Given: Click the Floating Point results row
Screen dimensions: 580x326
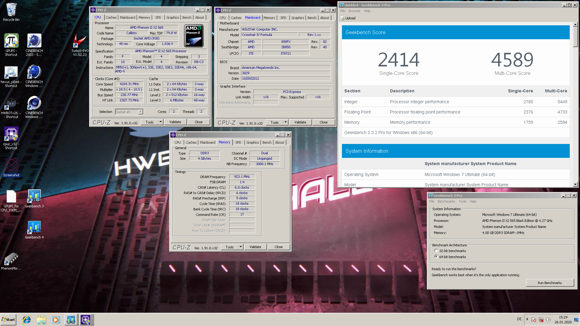Looking at the screenshot, I should pyautogui.click(x=456, y=112).
